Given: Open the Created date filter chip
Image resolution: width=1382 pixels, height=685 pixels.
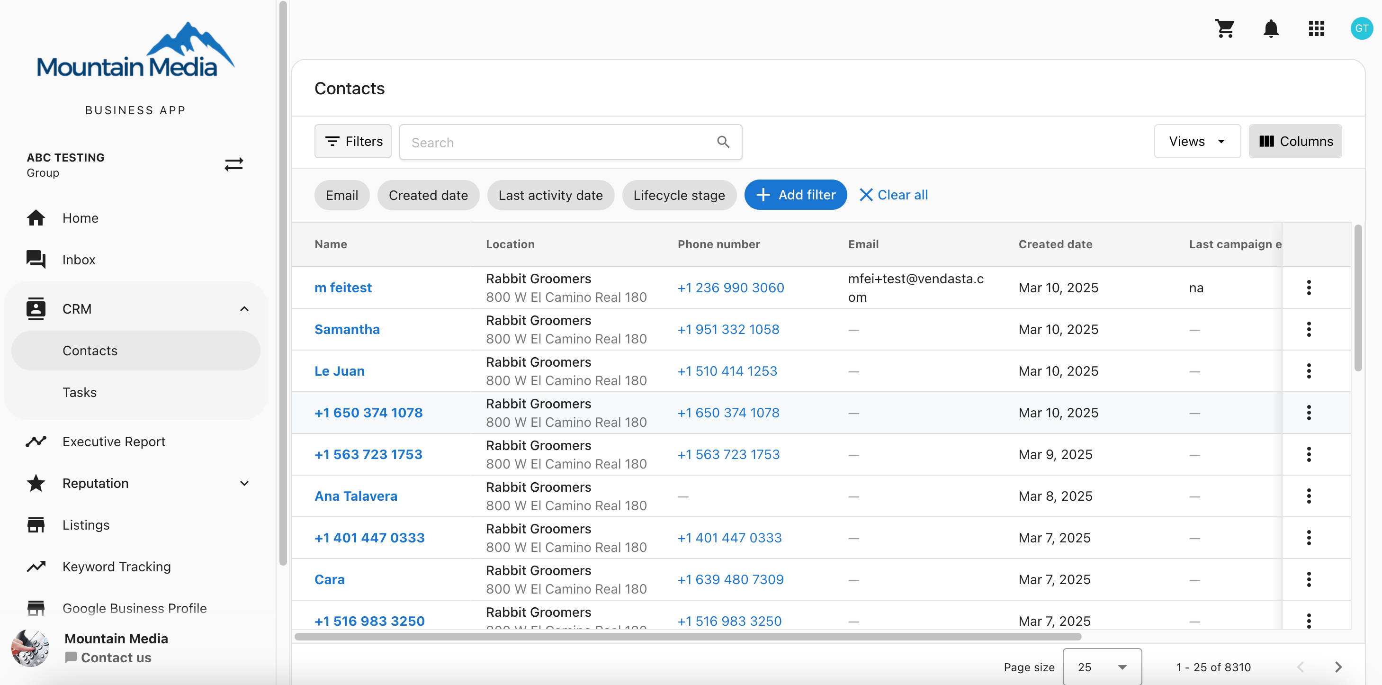Looking at the screenshot, I should coord(428,195).
